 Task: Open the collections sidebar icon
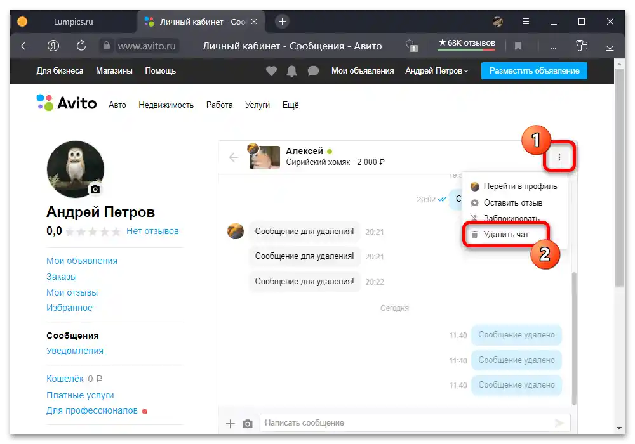click(x=582, y=46)
